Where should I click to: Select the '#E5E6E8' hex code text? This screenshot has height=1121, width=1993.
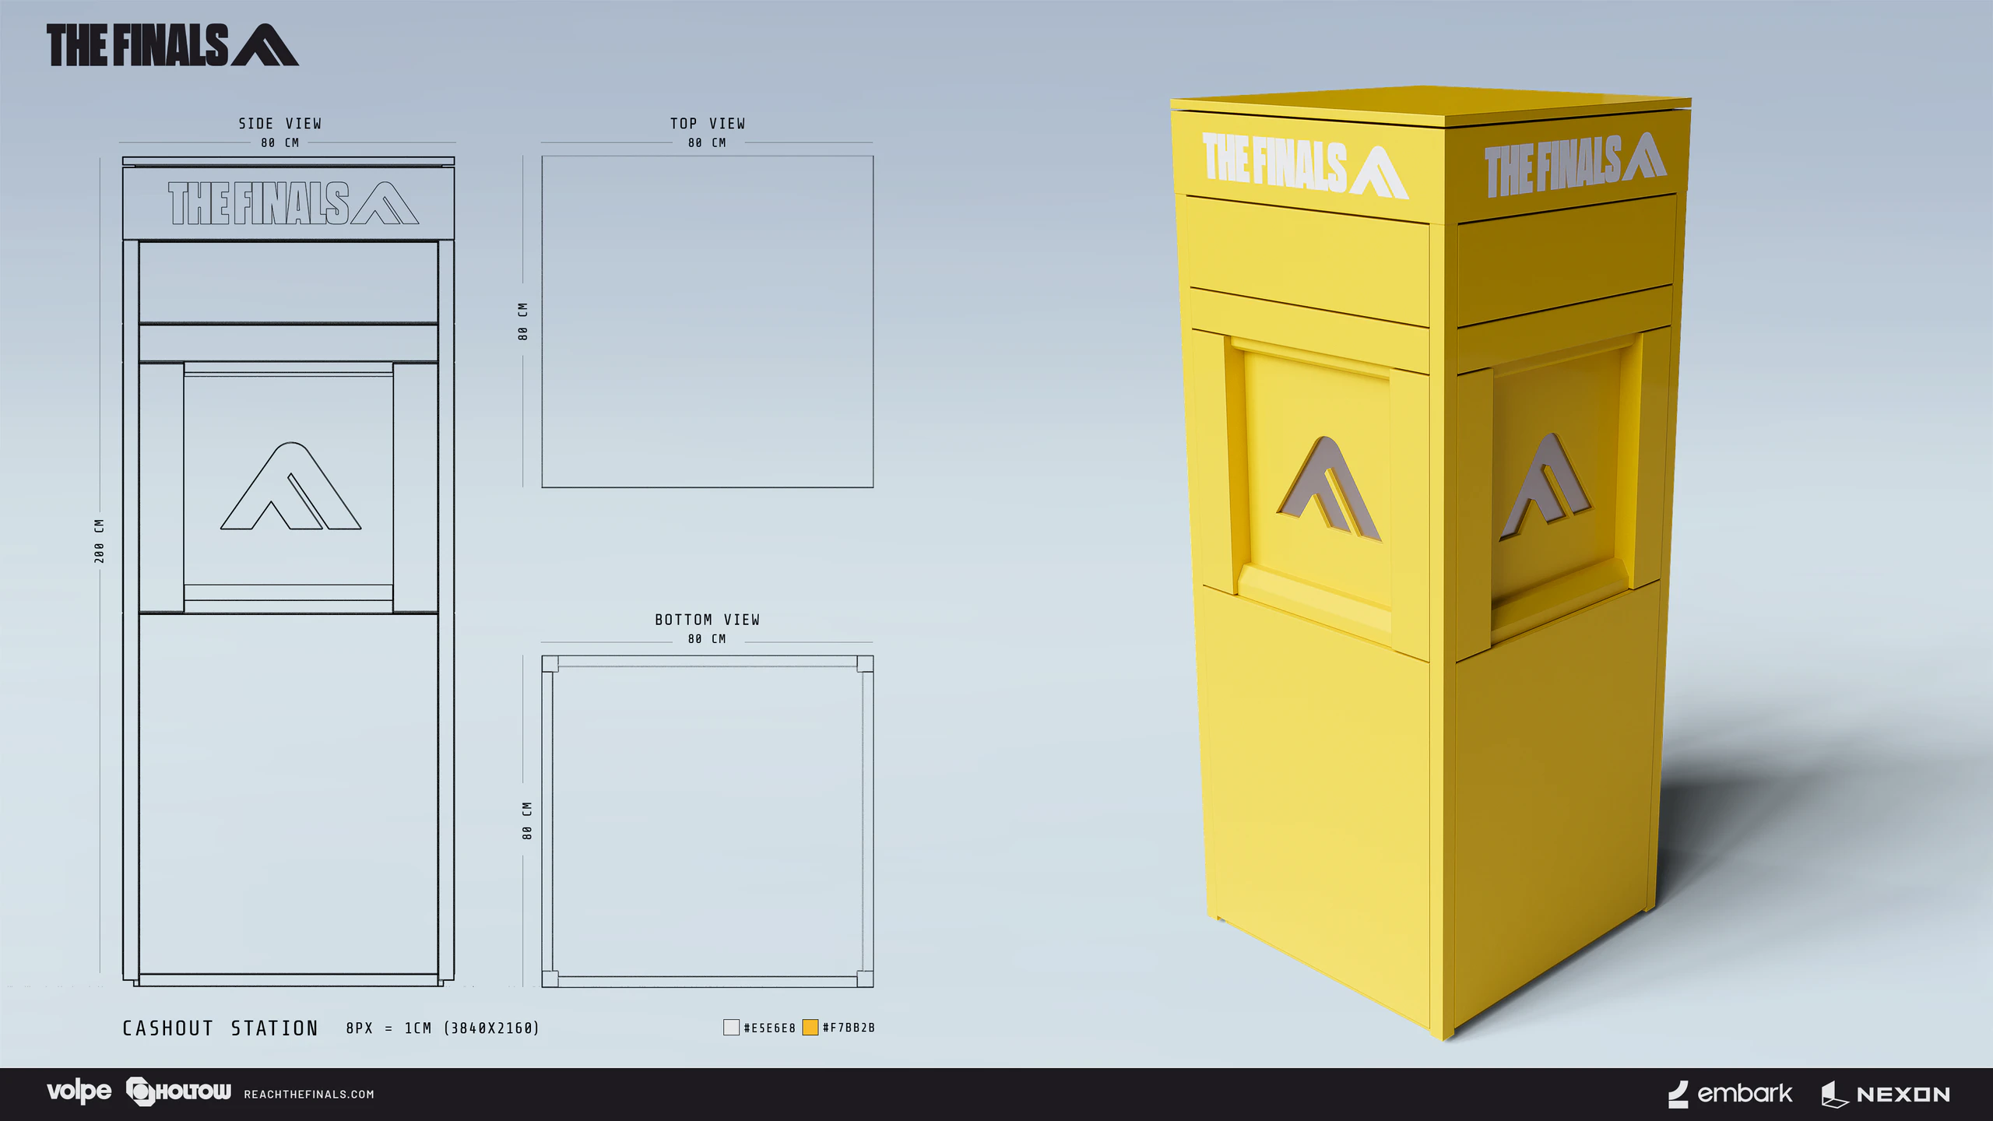769,1028
